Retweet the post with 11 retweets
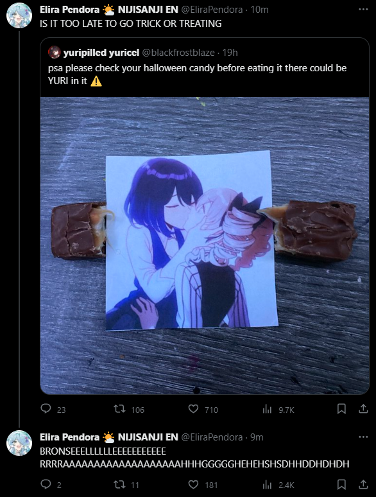 pos(120,484)
